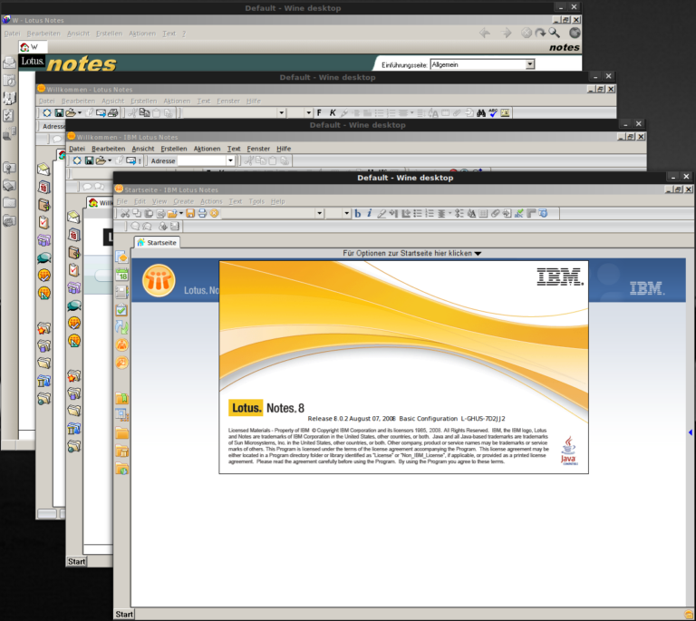Open orange person icon in Startseite sidebar
The image size is (696, 621).
point(121,344)
